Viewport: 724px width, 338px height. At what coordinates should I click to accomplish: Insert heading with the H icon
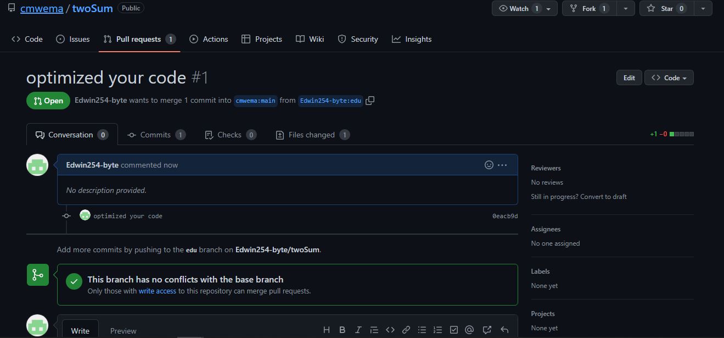point(327,330)
